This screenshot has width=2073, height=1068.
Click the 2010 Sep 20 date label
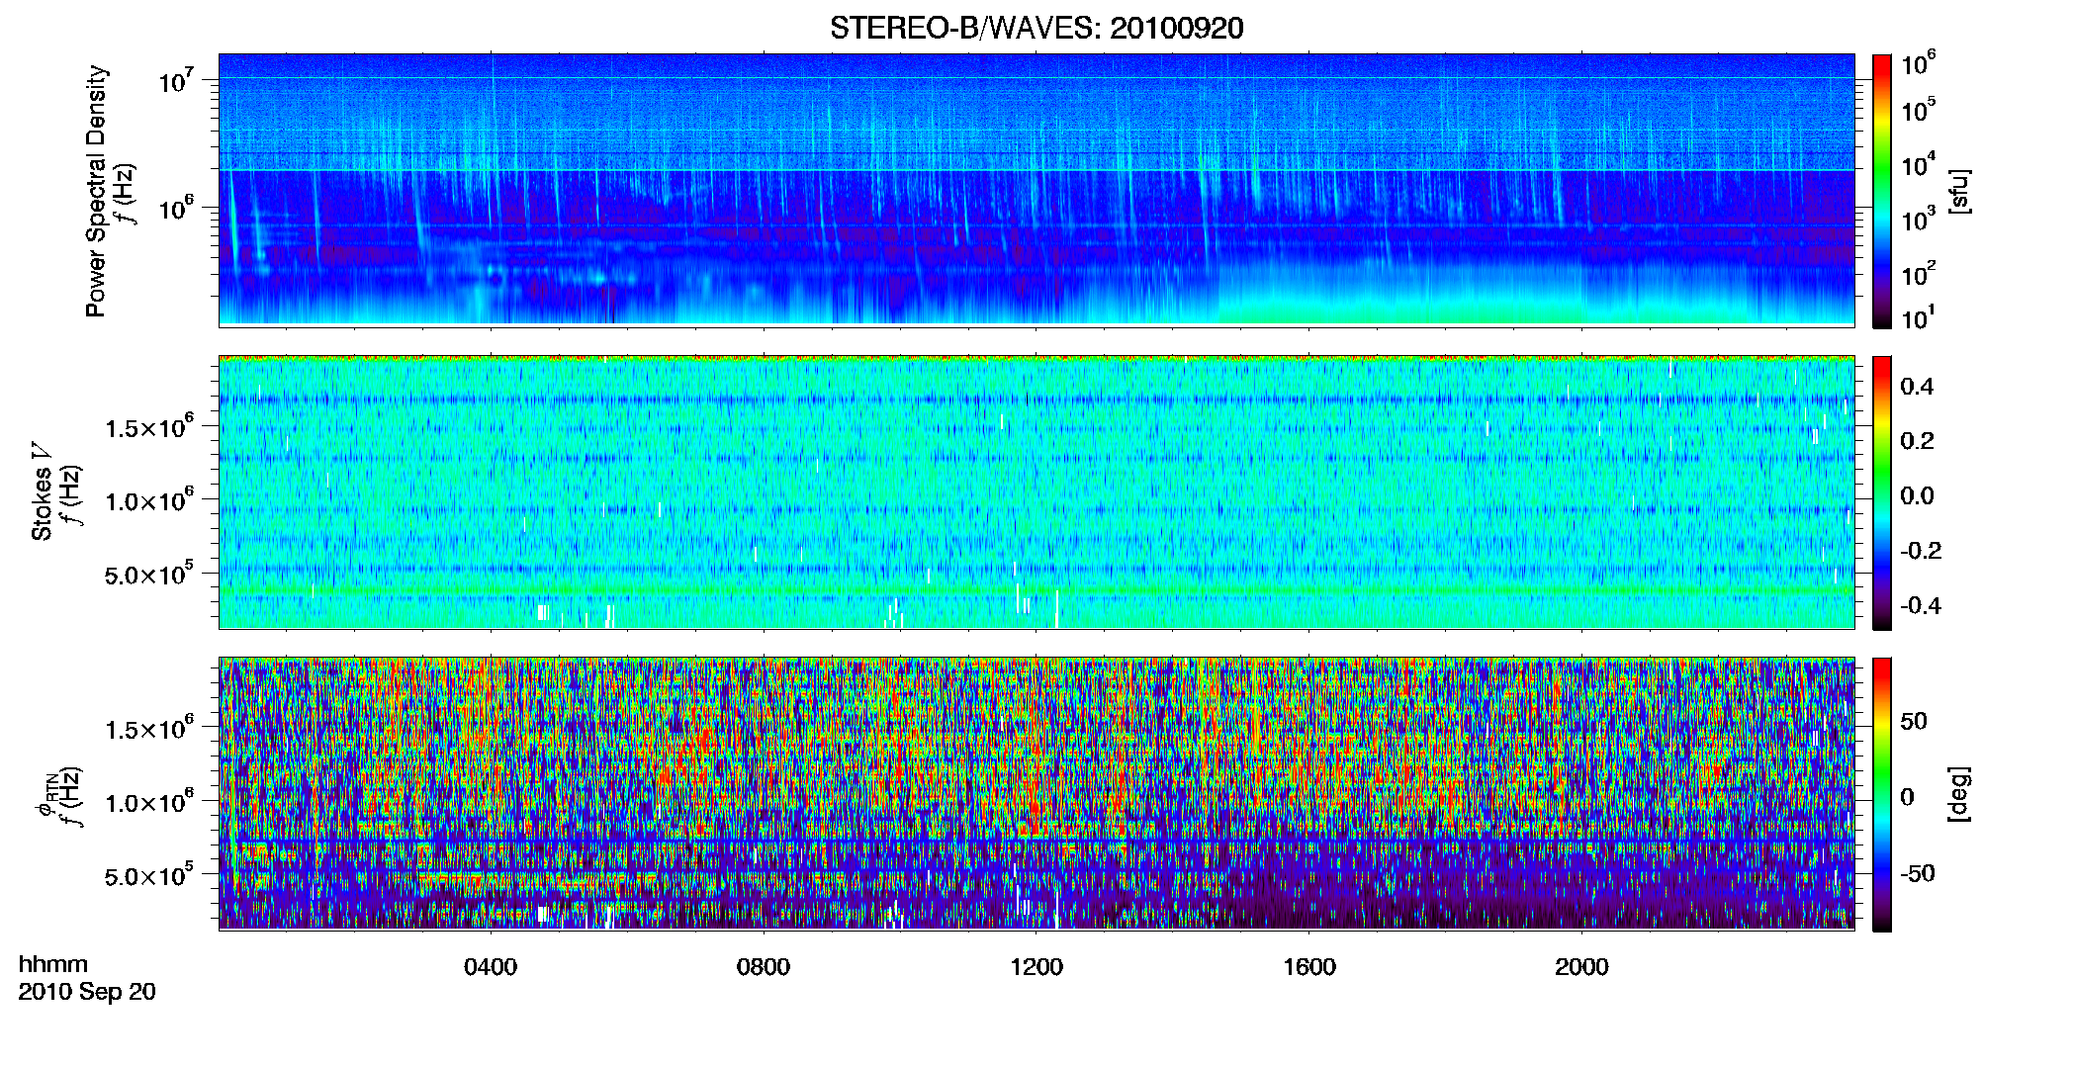coord(87,992)
